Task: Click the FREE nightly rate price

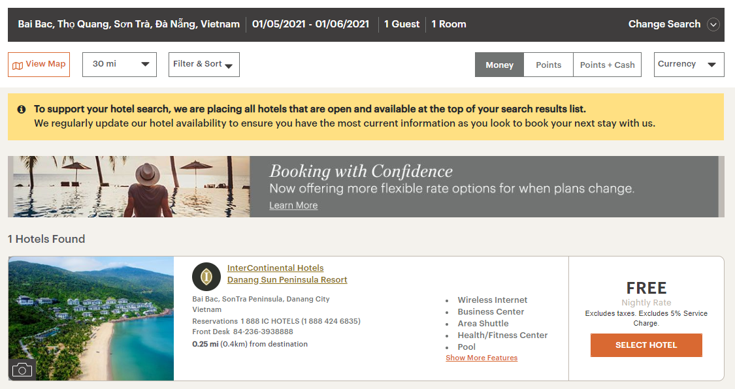Action: pos(646,288)
